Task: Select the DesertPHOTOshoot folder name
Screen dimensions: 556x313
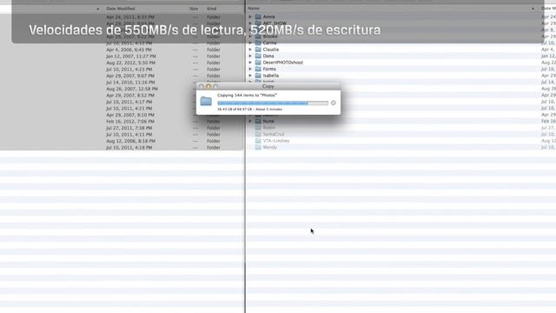Action: click(x=283, y=63)
